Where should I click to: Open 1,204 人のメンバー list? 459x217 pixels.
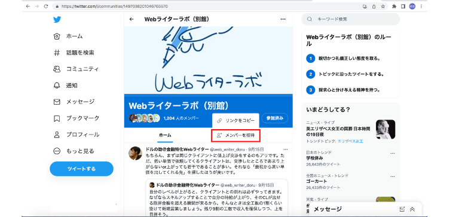(181, 118)
